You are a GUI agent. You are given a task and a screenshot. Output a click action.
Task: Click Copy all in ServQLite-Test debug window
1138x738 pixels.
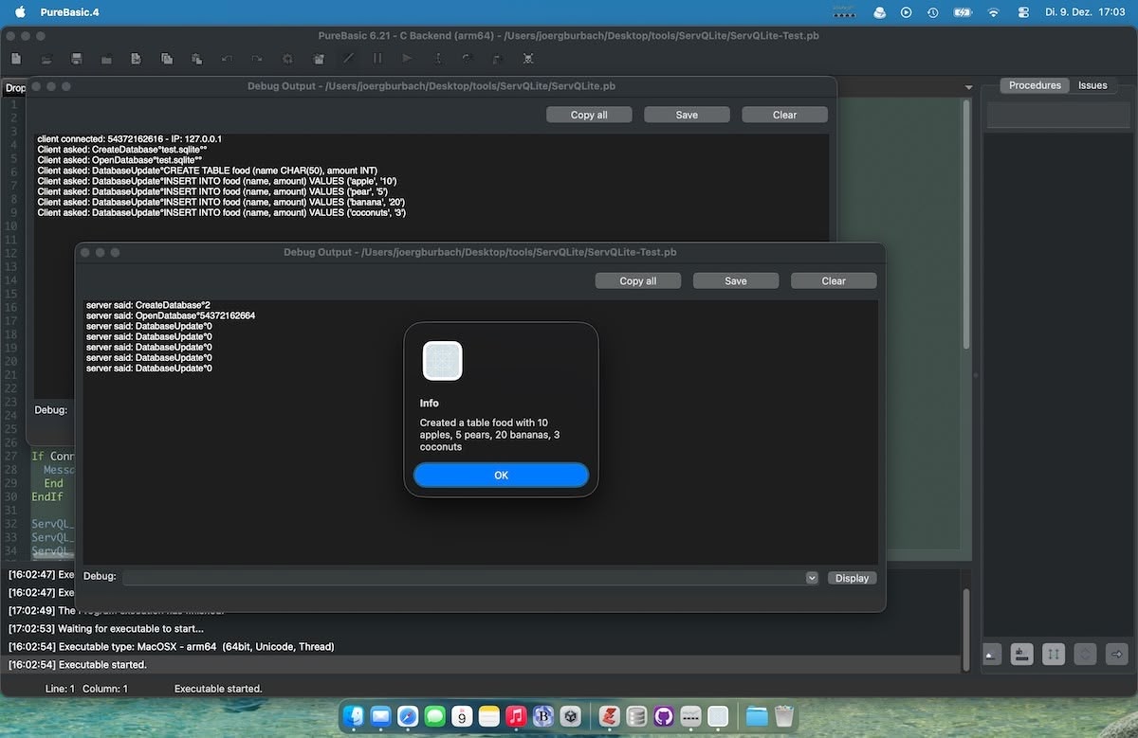point(637,280)
